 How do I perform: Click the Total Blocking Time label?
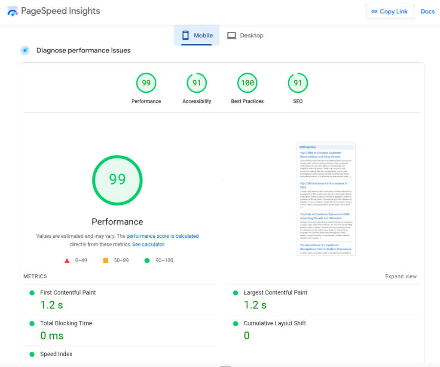66,323
